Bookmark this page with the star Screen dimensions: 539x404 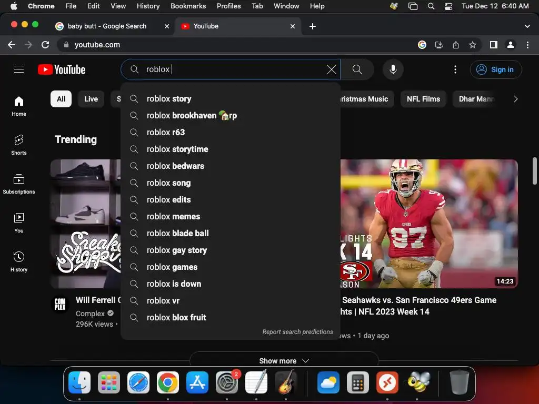pos(473,45)
